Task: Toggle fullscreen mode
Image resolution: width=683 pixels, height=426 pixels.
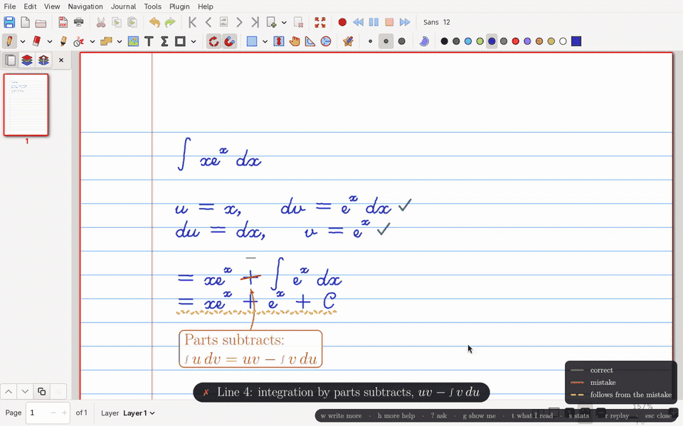Action: [320, 22]
